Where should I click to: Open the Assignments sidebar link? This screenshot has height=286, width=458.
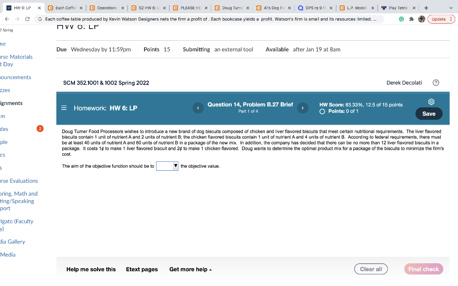click(x=11, y=103)
